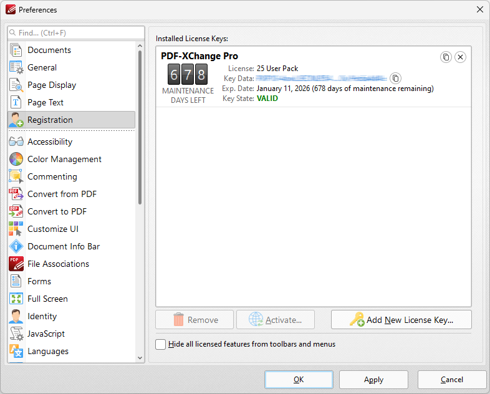Click the '25 User Pack' license text

(x=277, y=69)
